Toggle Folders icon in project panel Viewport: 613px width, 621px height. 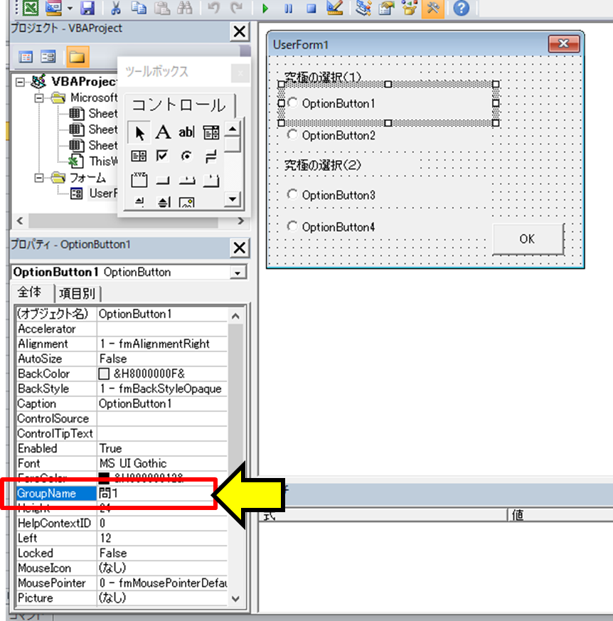[78, 57]
